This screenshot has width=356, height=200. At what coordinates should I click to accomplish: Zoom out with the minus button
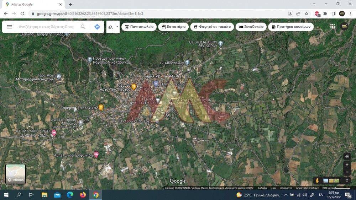[x=347, y=172]
